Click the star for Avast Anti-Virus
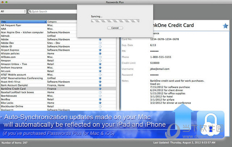Viewport: 232px width, 147px height. pos(100,82)
